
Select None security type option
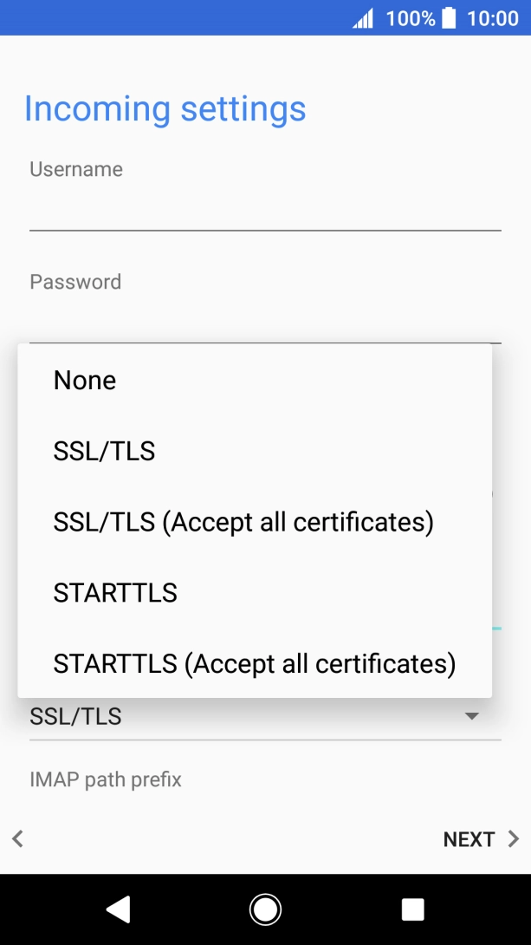[x=85, y=381]
